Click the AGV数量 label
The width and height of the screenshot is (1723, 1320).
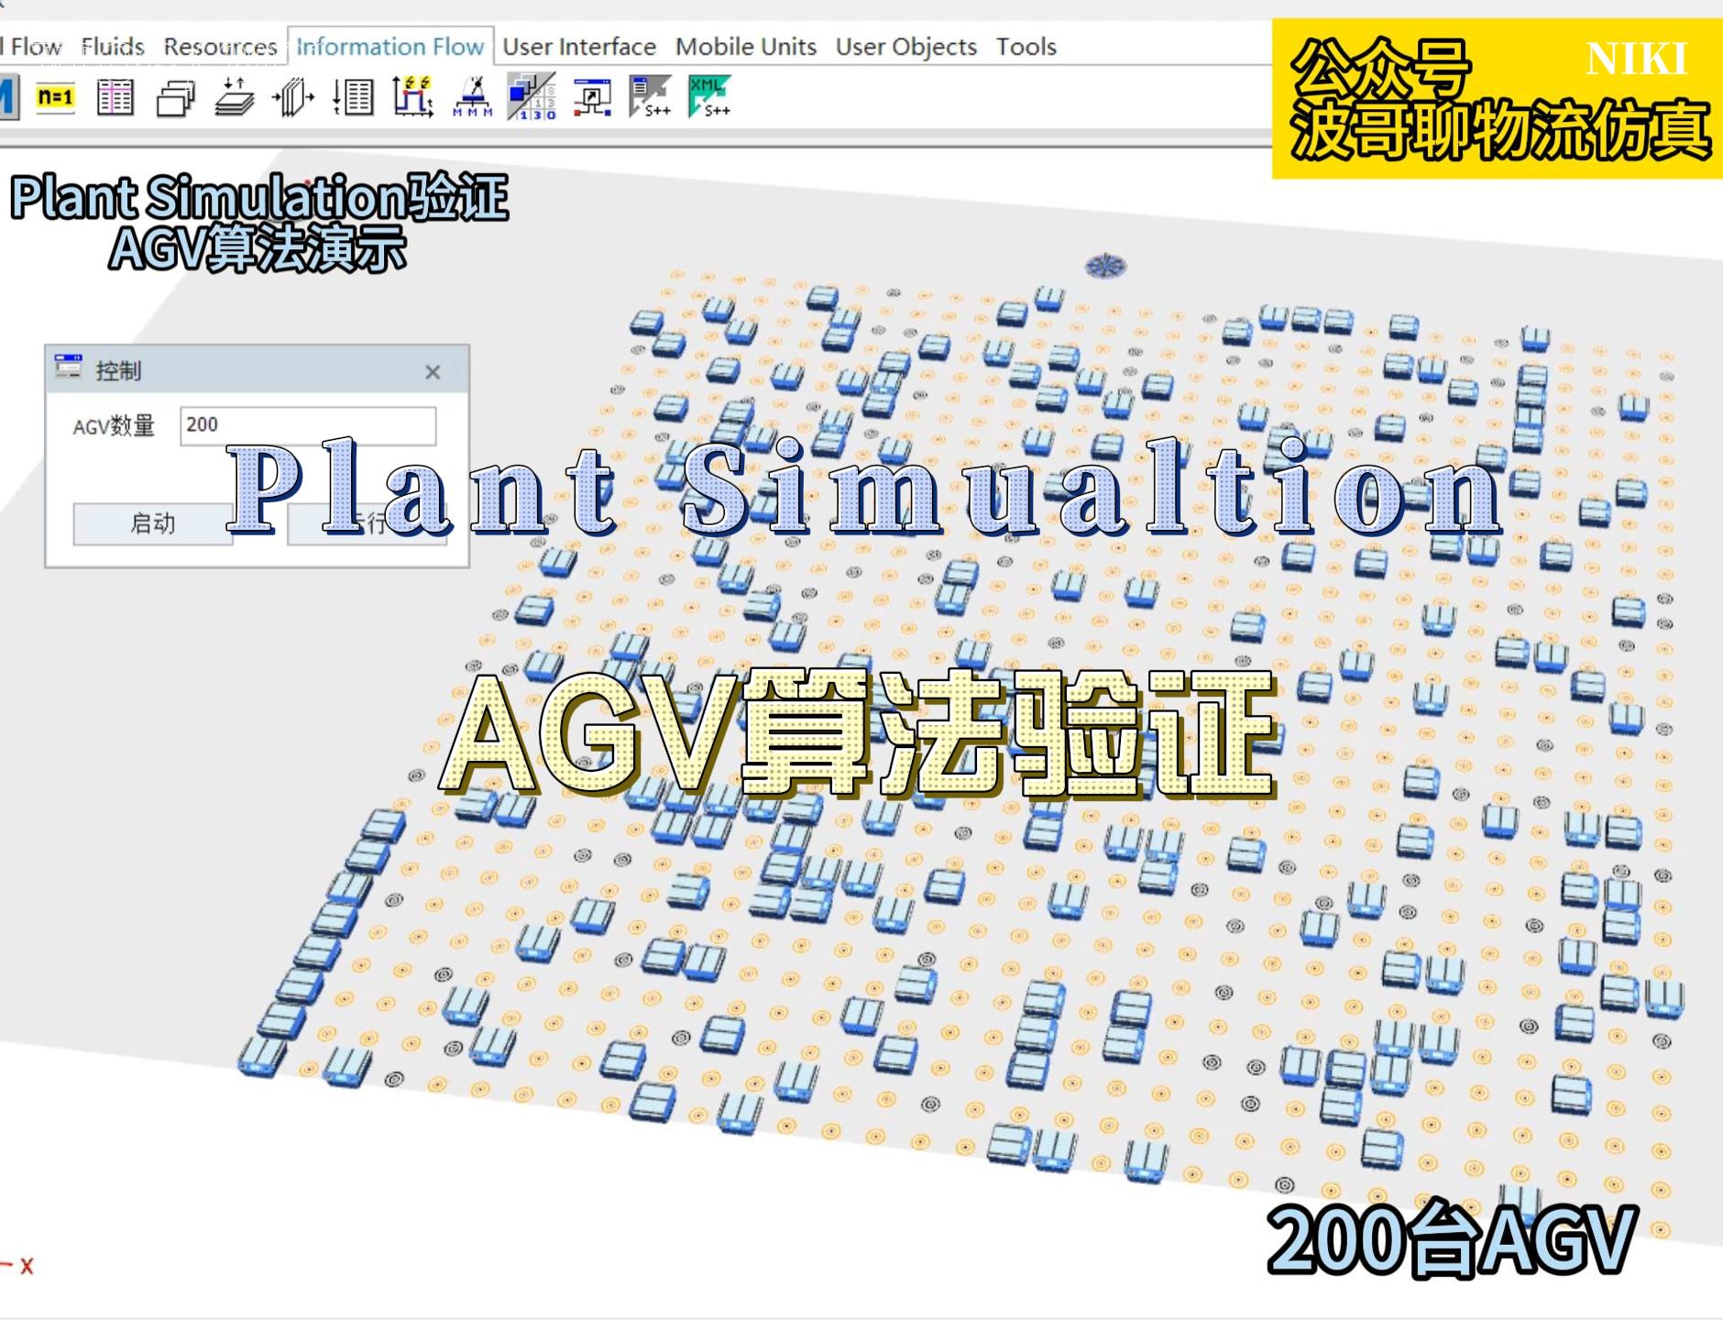[x=114, y=426]
